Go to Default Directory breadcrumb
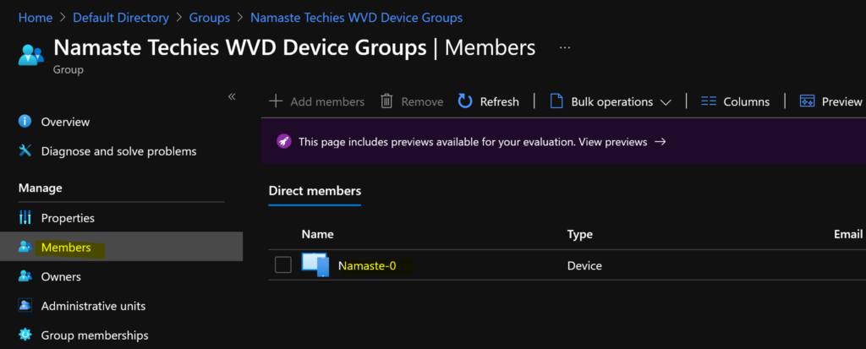The width and height of the screenshot is (866, 349). click(121, 18)
